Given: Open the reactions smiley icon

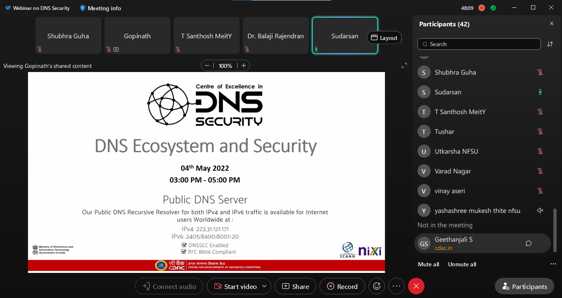Looking at the screenshot, I should (376, 286).
